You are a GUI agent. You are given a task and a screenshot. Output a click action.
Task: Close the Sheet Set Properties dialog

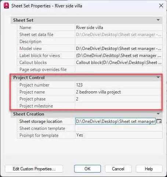point(161,6)
